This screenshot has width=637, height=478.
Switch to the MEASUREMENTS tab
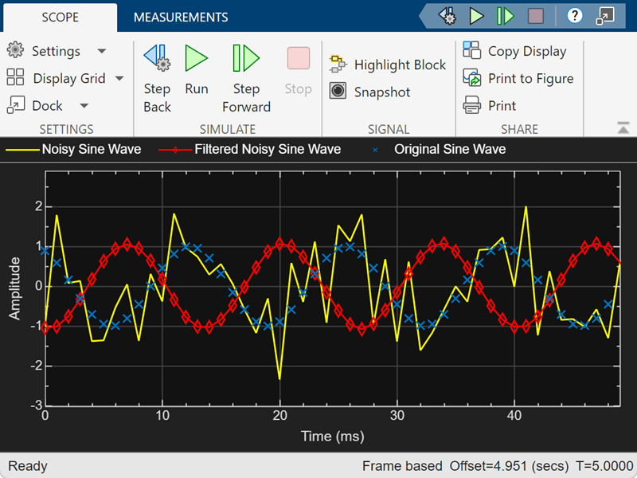[x=181, y=17]
